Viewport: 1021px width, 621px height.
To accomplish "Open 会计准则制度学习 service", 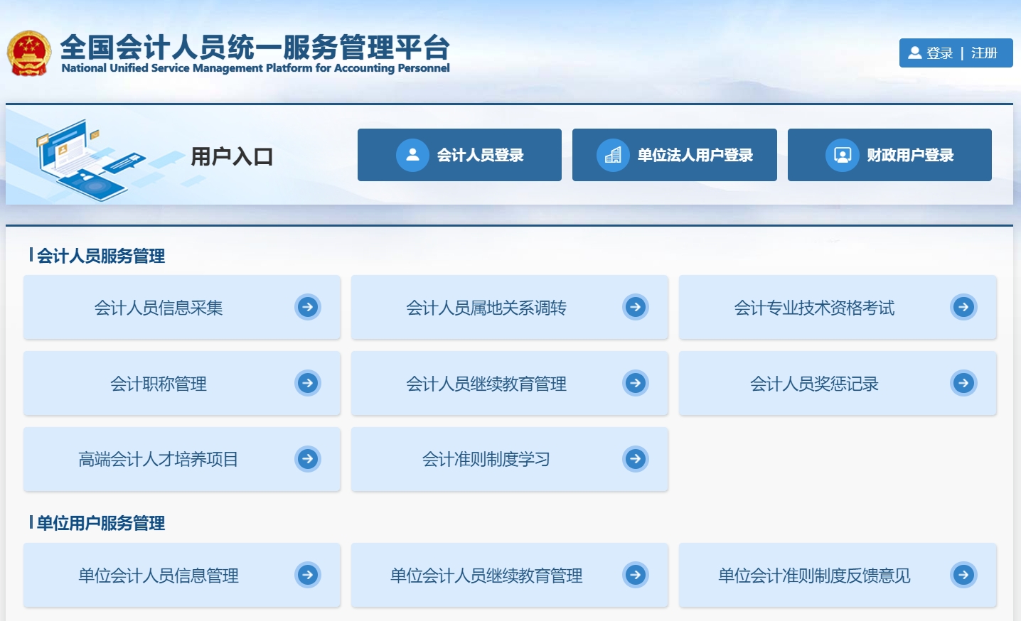I will [486, 460].
